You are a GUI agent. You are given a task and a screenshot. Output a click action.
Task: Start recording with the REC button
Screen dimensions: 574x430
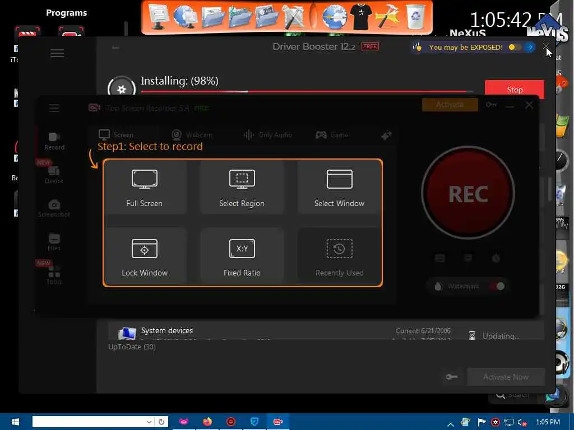click(x=468, y=193)
